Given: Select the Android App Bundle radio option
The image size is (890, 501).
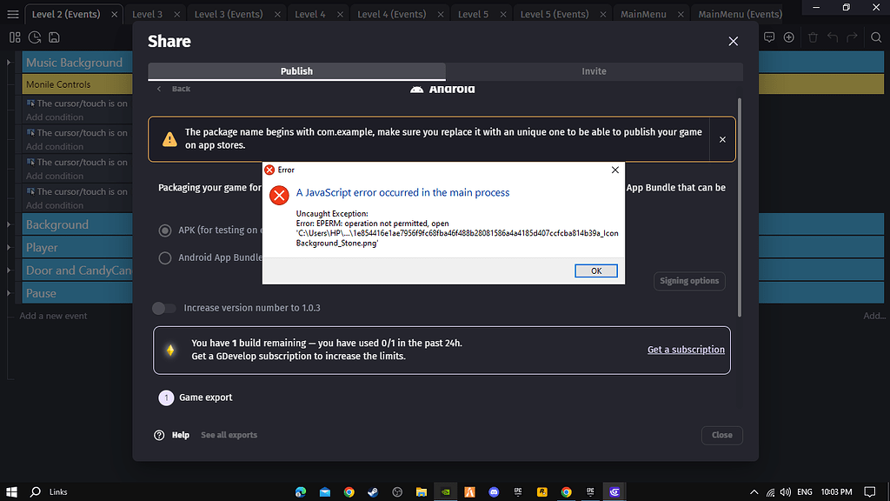Looking at the screenshot, I should point(164,257).
